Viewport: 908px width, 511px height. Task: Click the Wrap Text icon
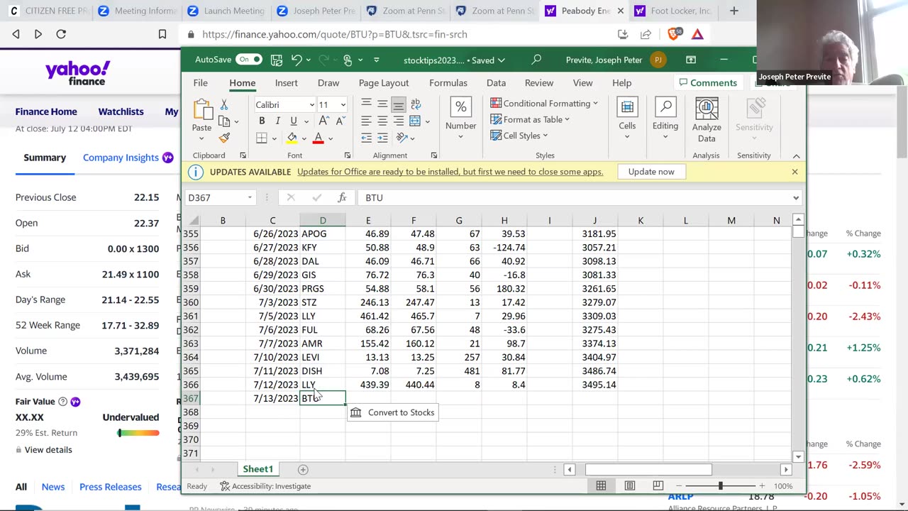click(416, 104)
